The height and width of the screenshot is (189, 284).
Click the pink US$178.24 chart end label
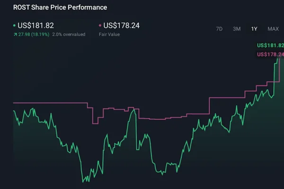(x=269, y=54)
